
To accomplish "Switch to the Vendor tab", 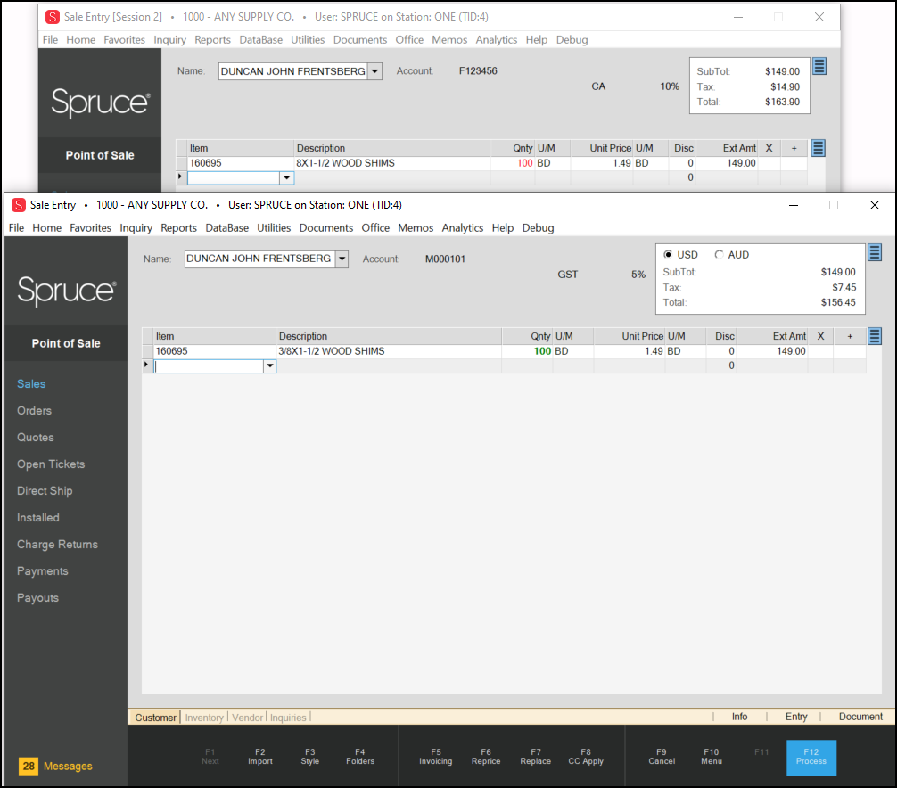I will tap(247, 717).
